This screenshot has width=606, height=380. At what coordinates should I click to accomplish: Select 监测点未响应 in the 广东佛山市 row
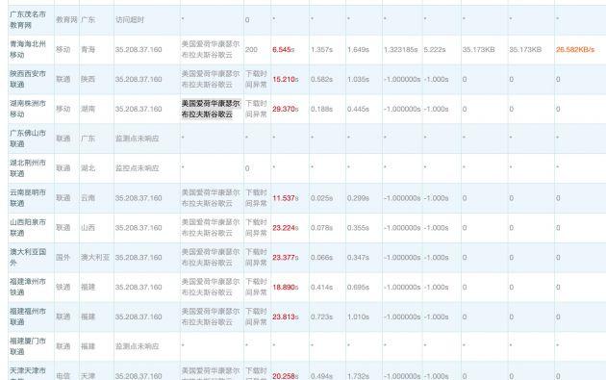click(x=138, y=139)
